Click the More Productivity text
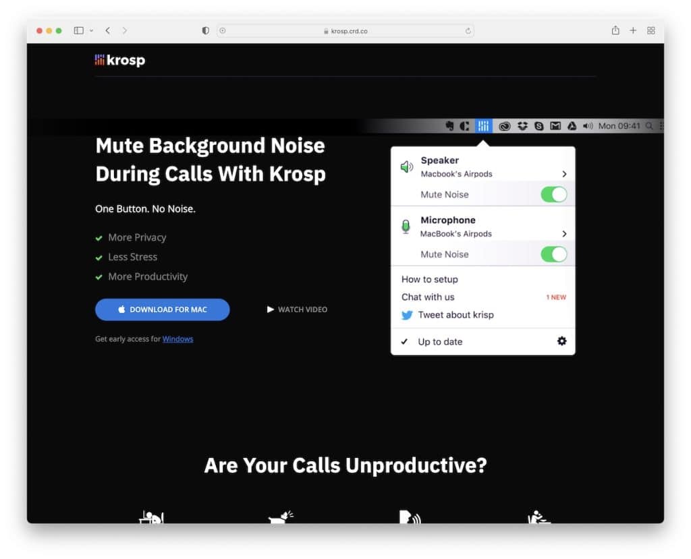The width and height of the screenshot is (691, 559). point(148,276)
